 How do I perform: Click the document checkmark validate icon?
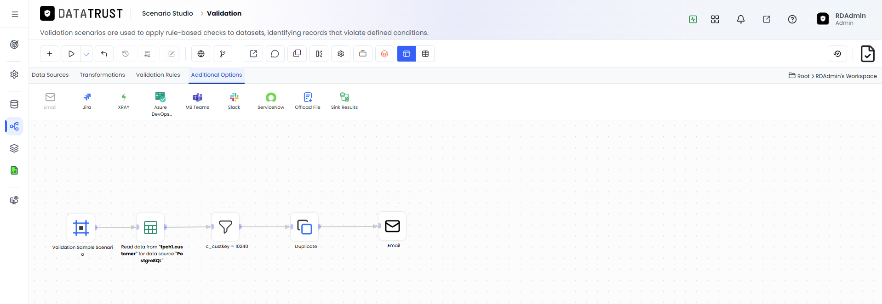click(868, 54)
